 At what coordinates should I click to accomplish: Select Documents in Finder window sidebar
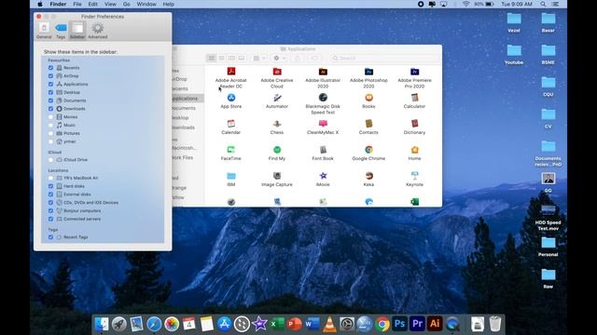point(183,108)
